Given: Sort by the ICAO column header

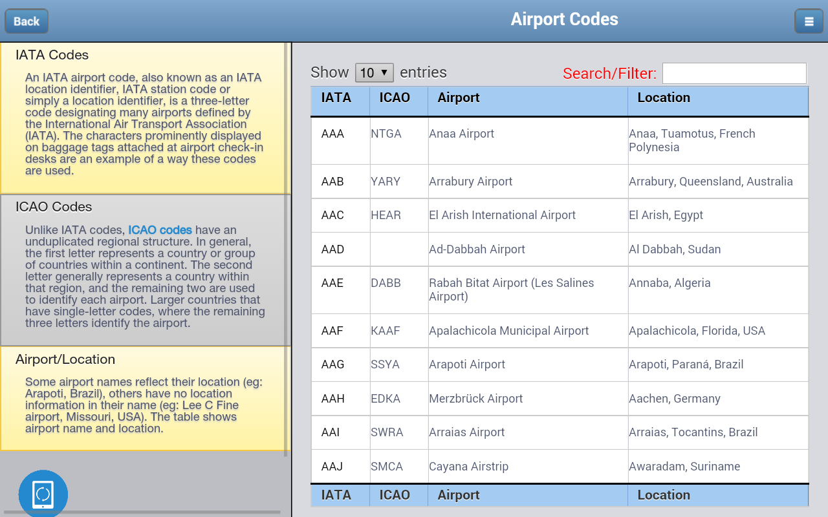Looking at the screenshot, I should coord(395,97).
